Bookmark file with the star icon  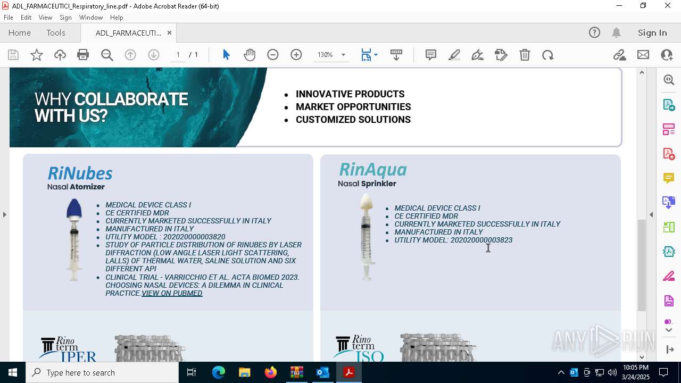pos(37,55)
